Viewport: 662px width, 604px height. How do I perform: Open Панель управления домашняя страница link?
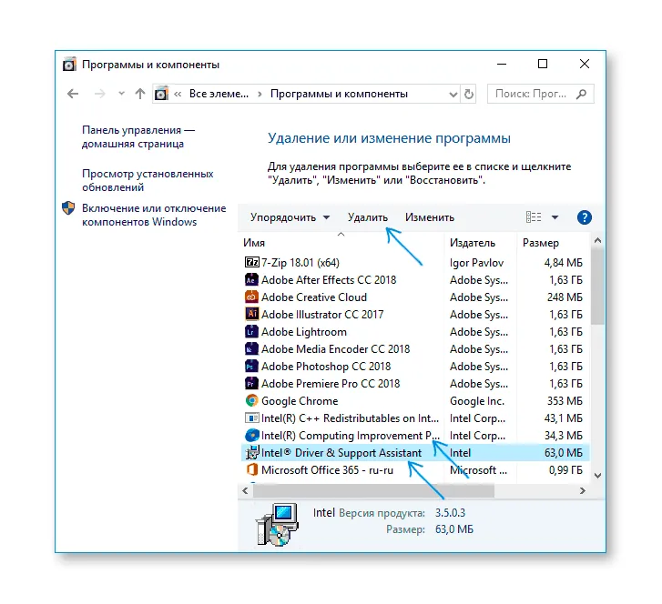[138, 137]
